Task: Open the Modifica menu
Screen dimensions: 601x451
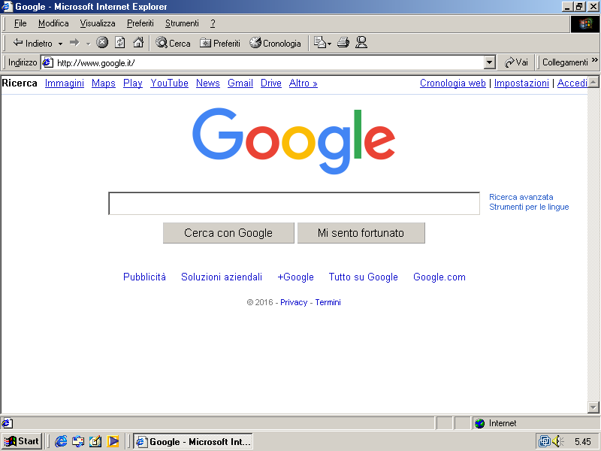Action: point(53,23)
